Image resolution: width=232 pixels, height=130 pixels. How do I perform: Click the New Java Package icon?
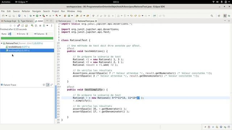(x=65, y=16)
